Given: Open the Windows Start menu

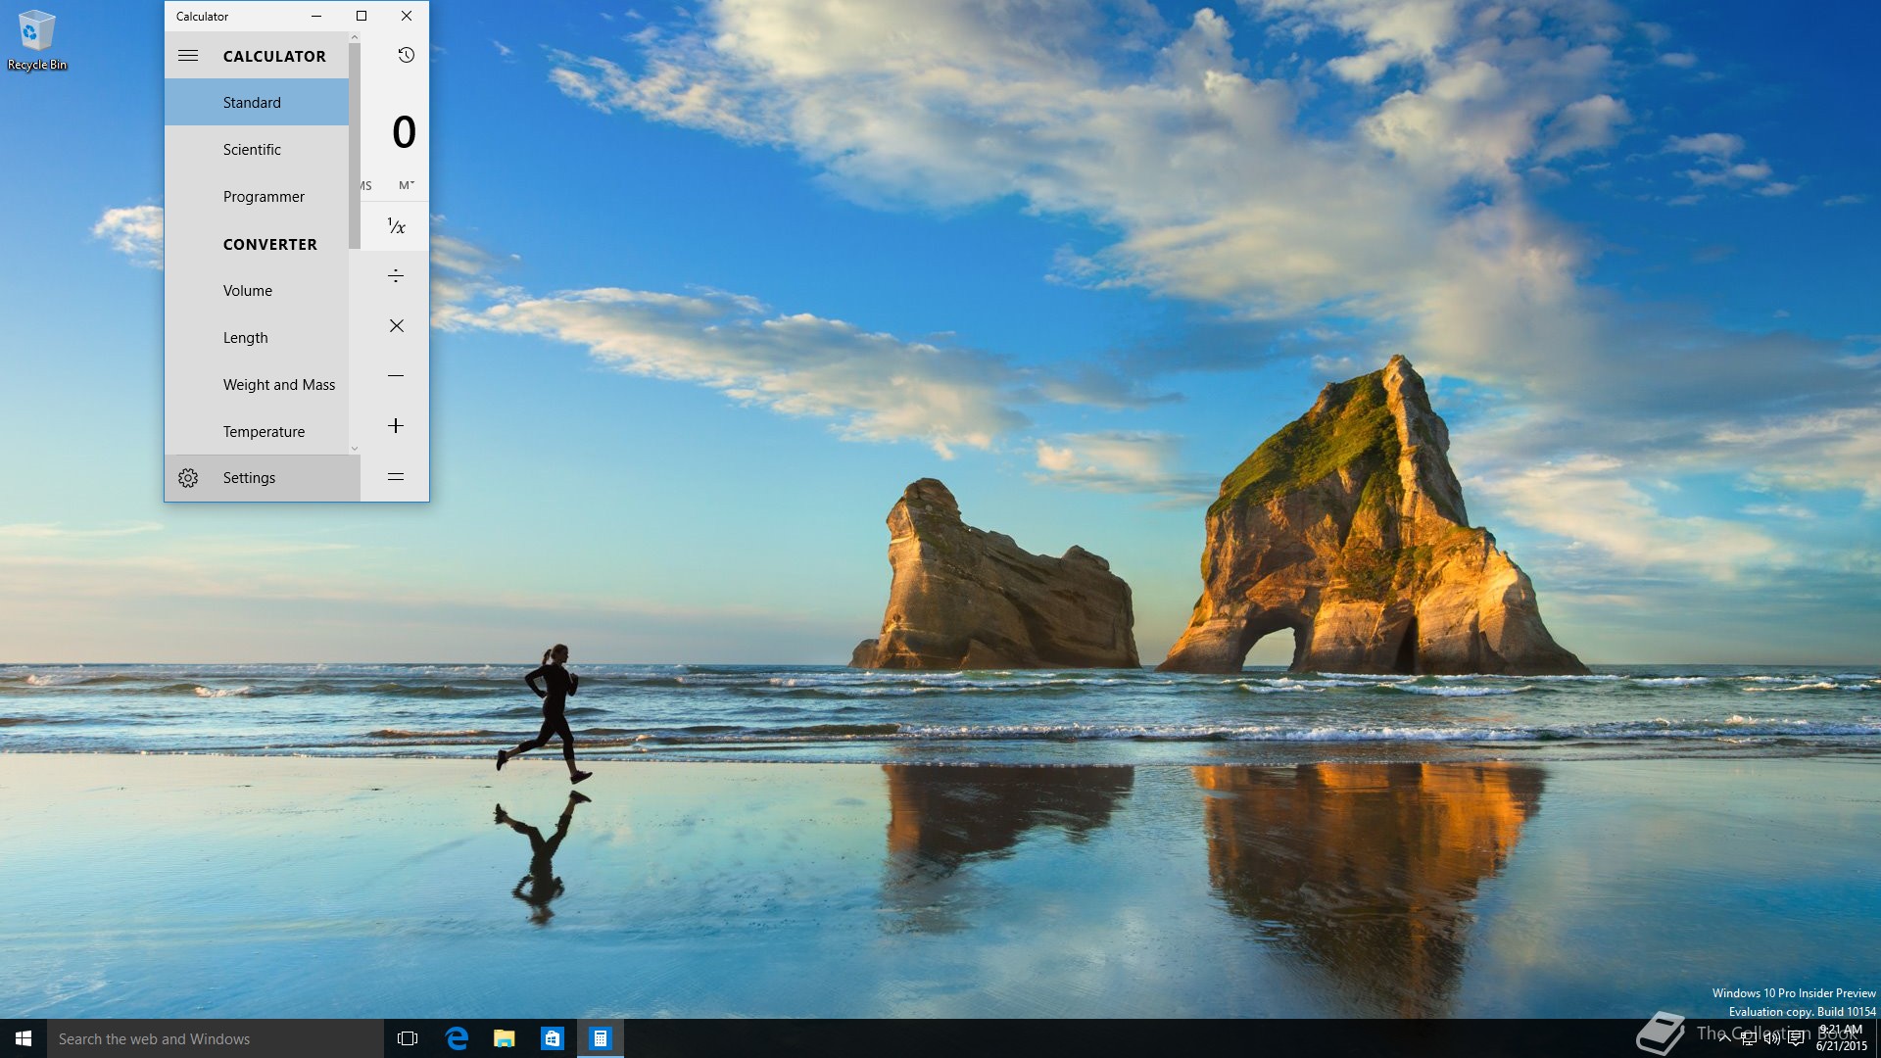Looking at the screenshot, I should pos(24,1038).
